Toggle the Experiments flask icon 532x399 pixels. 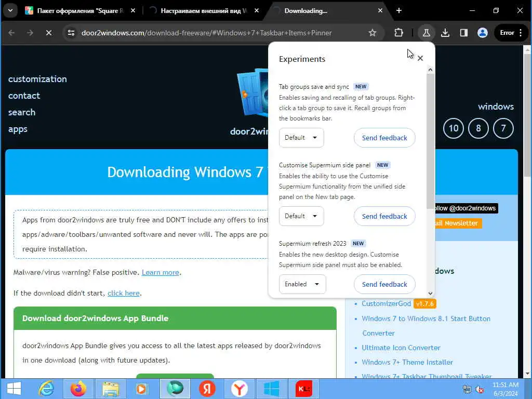click(427, 33)
